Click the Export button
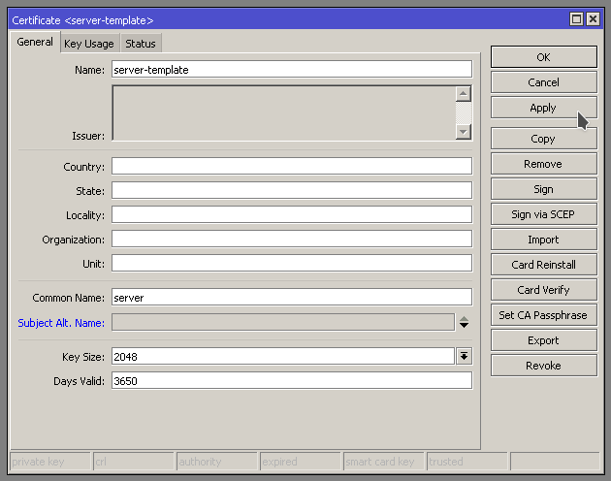 [x=543, y=340]
